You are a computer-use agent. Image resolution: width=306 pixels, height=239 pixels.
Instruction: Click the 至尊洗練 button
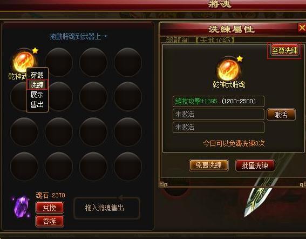tap(285, 50)
